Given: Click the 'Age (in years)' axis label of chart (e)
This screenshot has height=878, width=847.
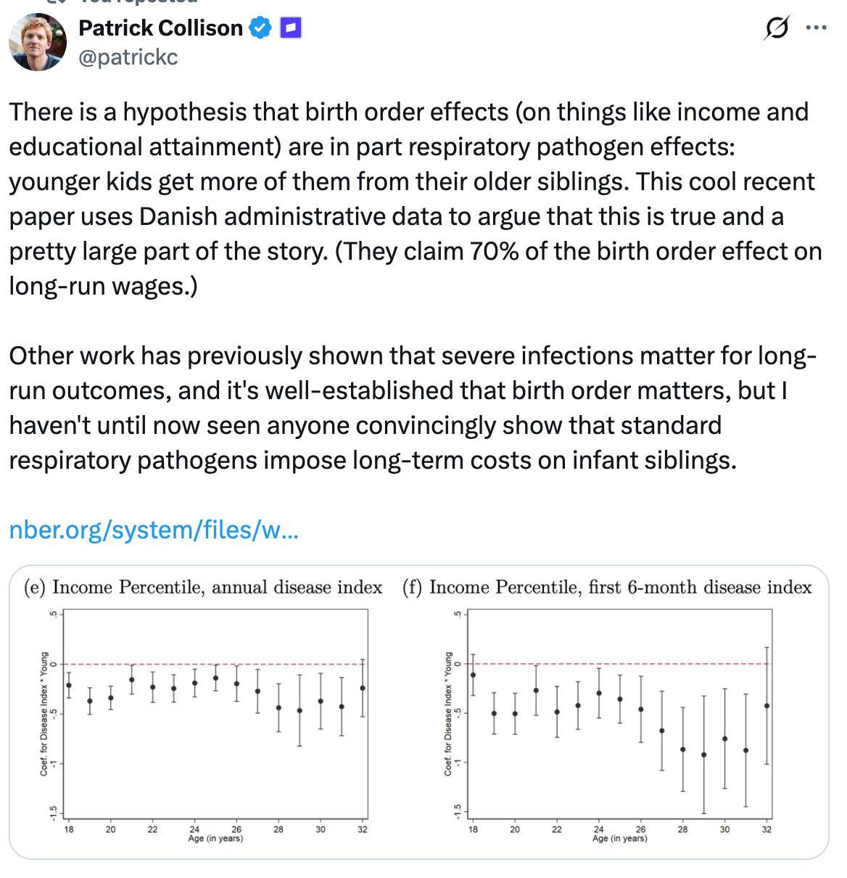Looking at the screenshot, I should [215, 839].
